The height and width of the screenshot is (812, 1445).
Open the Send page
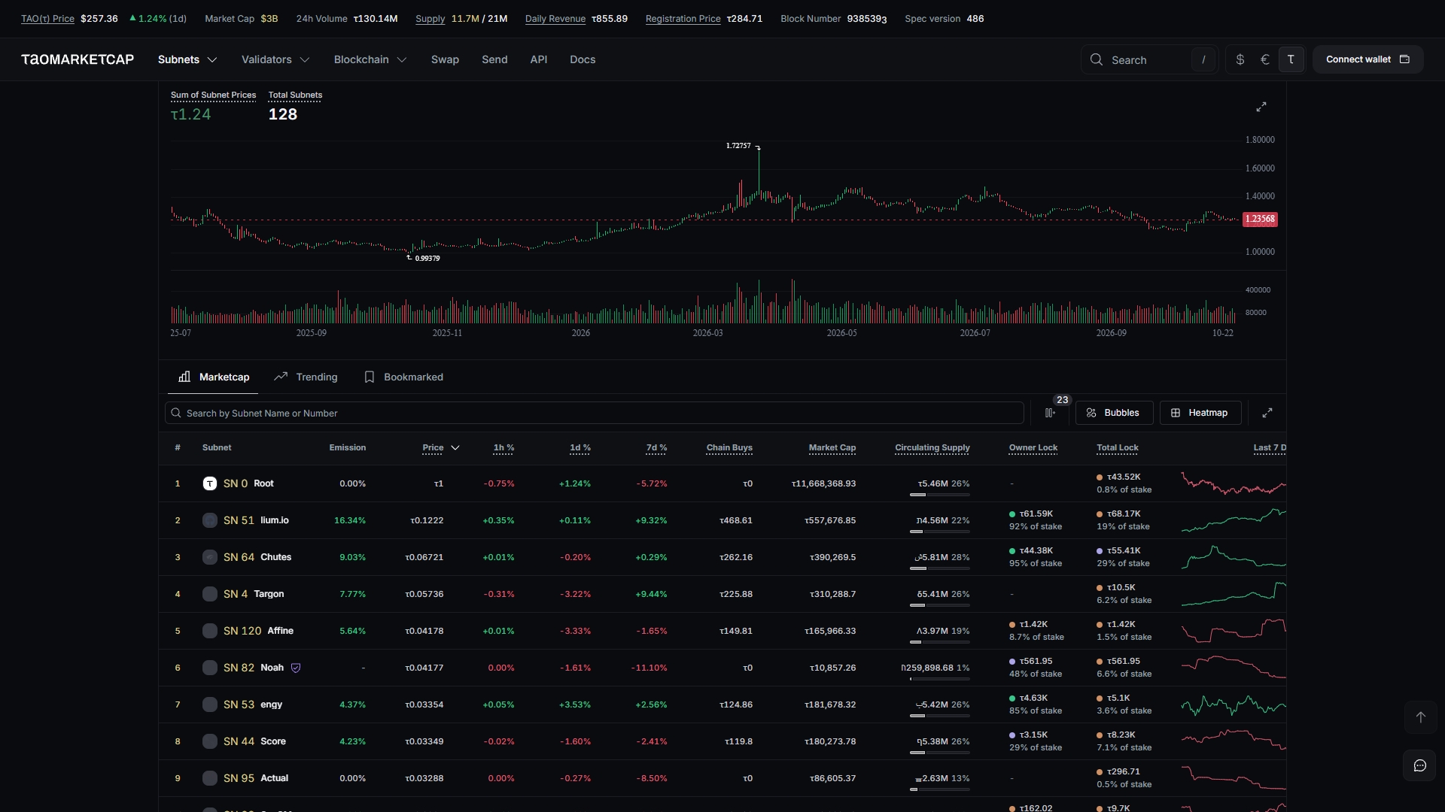494,59
